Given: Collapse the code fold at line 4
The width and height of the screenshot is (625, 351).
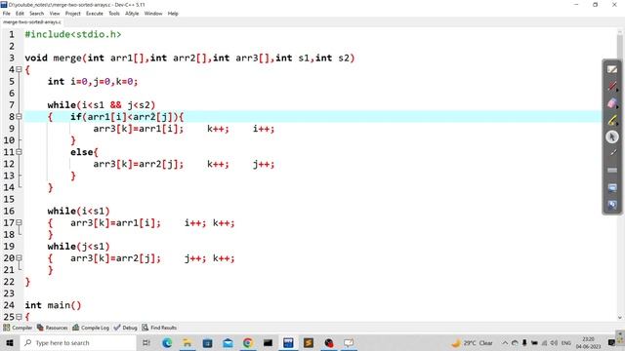Looking at the screenshot, I should coord(19,69).
